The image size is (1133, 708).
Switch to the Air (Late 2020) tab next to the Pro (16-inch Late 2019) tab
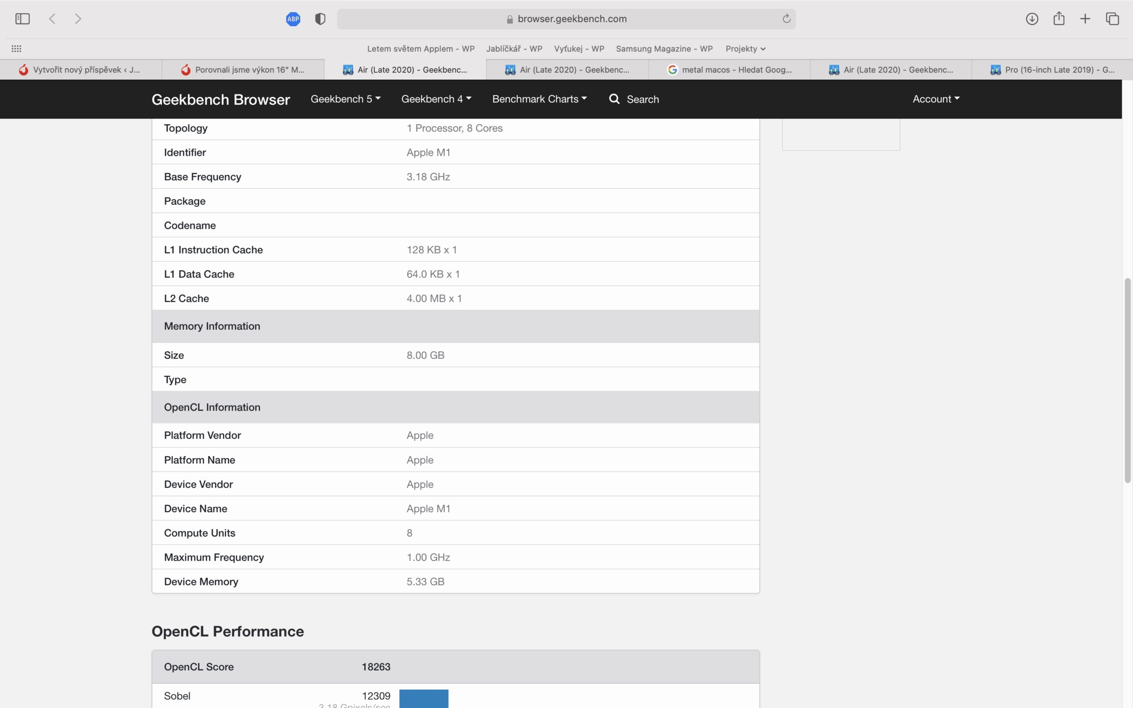click(x=891, y=69)
